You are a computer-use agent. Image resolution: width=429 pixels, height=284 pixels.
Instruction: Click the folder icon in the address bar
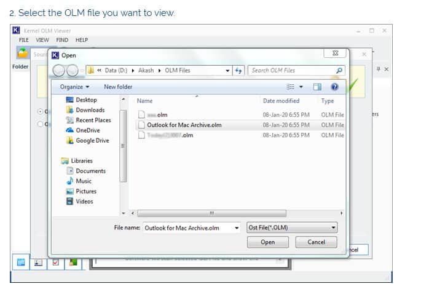coord(91,71)
